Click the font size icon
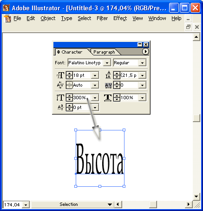Screen dimensions: 203x211 (60, 75)
